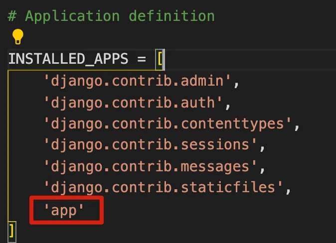Click the 'django.contrib.contenttypes' string

pos(168,124)
